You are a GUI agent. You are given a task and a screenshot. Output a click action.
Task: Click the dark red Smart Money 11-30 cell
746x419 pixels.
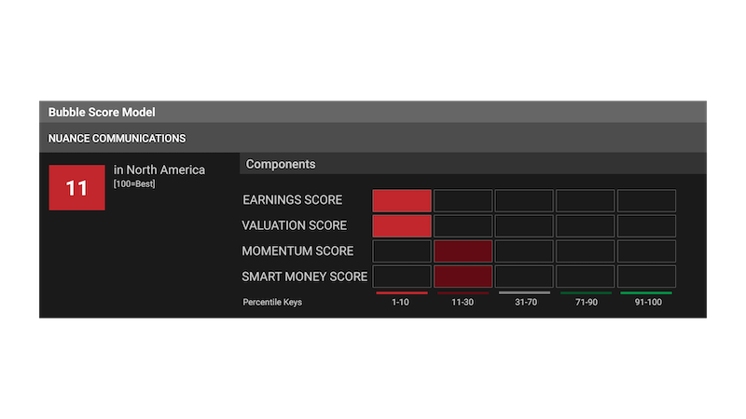(463, 277)
